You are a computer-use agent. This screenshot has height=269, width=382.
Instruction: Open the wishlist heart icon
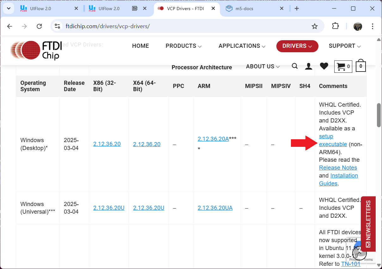(324, 66)
